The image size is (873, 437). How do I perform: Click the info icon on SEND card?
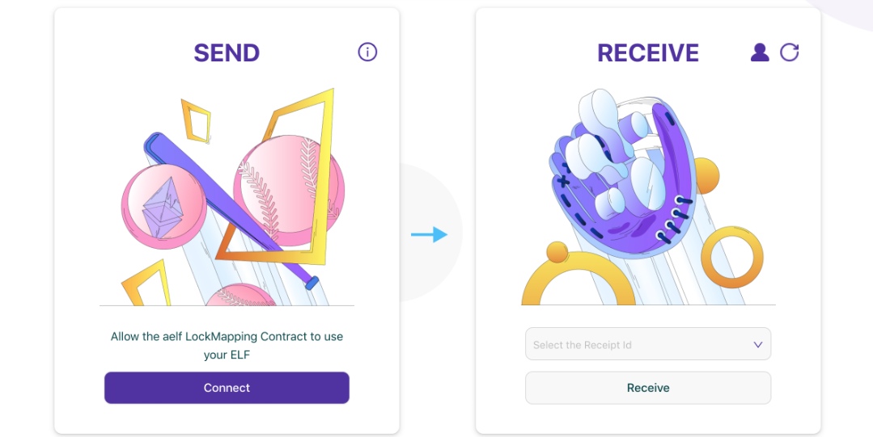click(x=367, y=53)
